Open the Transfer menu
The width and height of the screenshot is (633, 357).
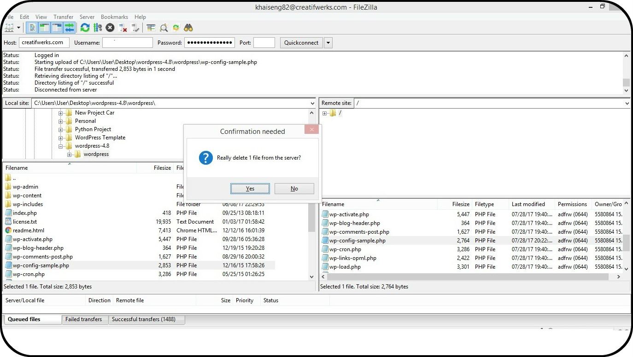(64, 17)
